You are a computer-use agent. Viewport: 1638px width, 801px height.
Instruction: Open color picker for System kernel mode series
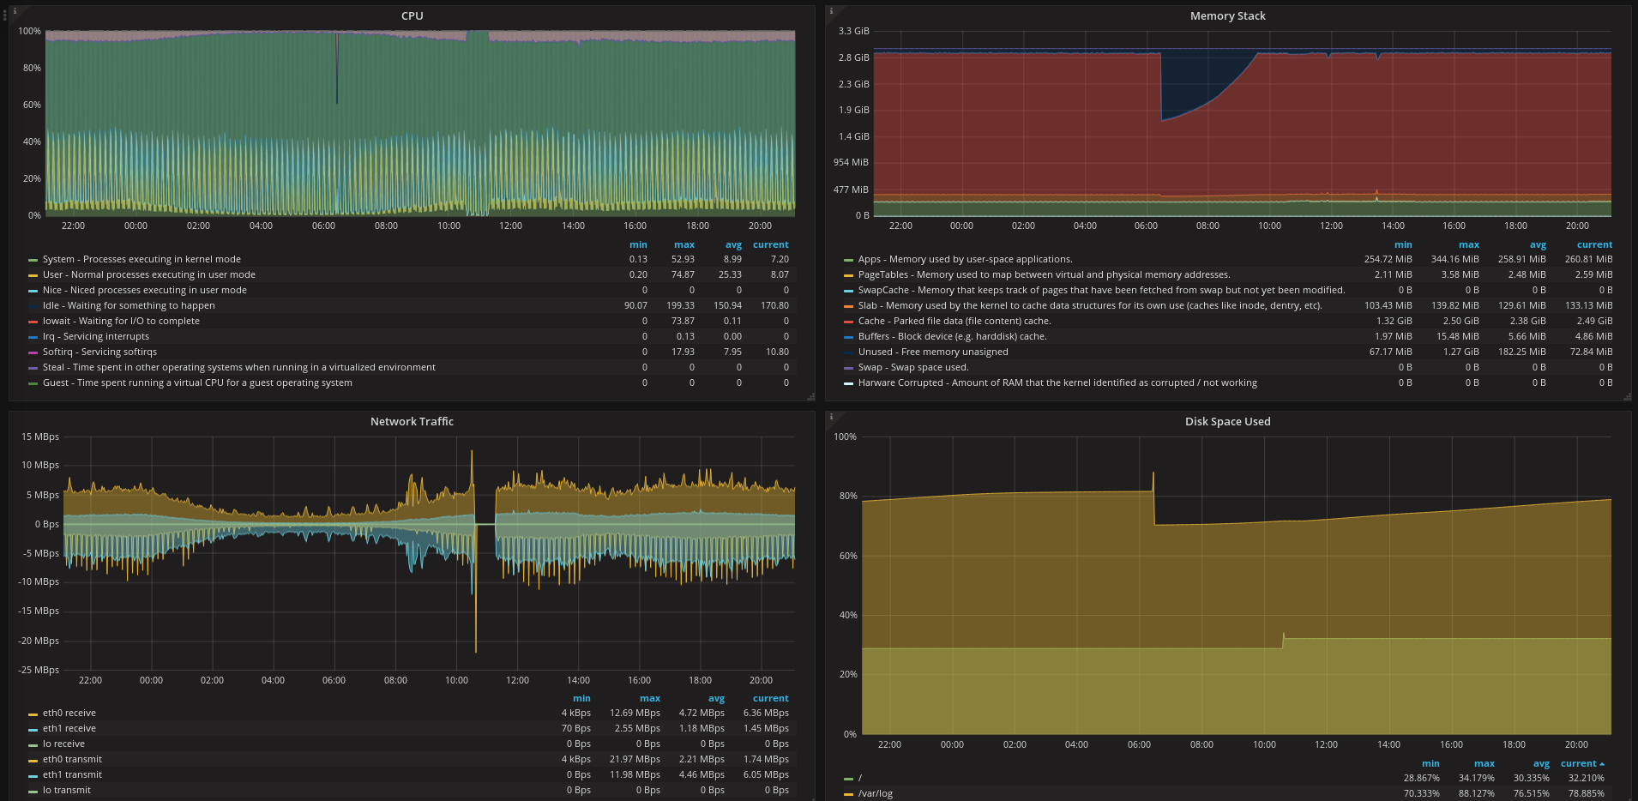point(33,260)
